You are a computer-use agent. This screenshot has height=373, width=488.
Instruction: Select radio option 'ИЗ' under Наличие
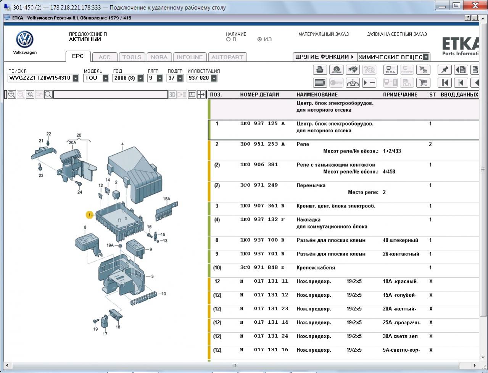(x=260, y=39)
